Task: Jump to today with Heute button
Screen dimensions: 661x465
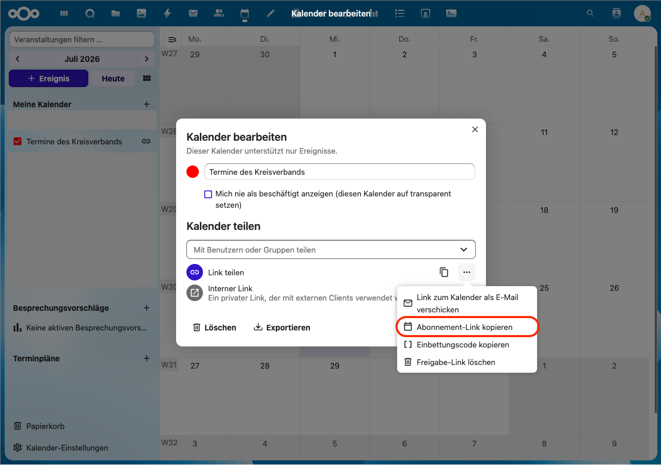Action: coord(113,78)
